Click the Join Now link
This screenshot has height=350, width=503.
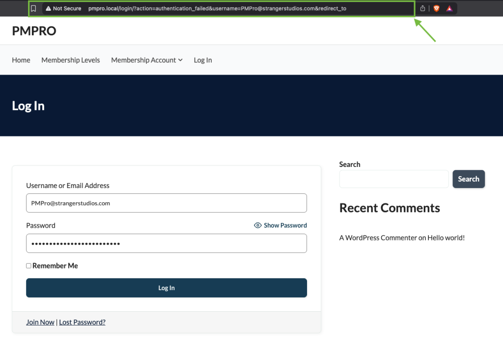coord(40,322)
